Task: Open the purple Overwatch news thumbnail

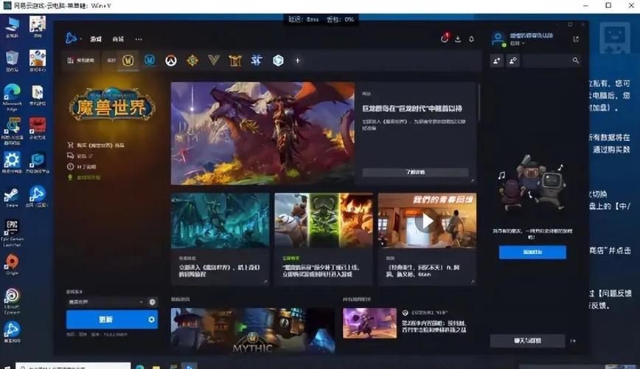Action: (370, 323)
